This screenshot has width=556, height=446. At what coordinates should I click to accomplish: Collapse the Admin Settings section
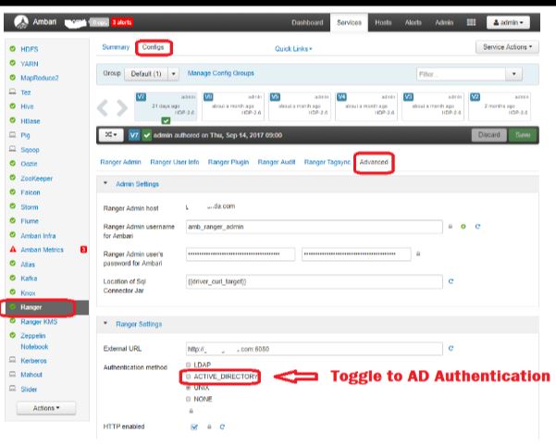click(x=105, y=183)
